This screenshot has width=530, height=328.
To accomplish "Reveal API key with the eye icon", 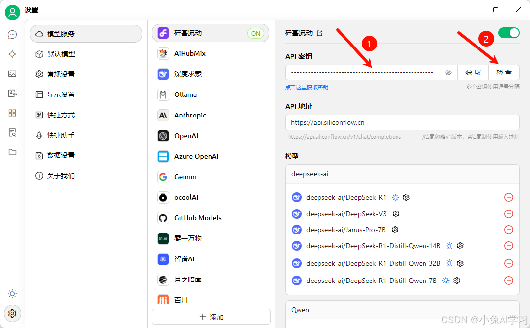I will click(448, 72).
